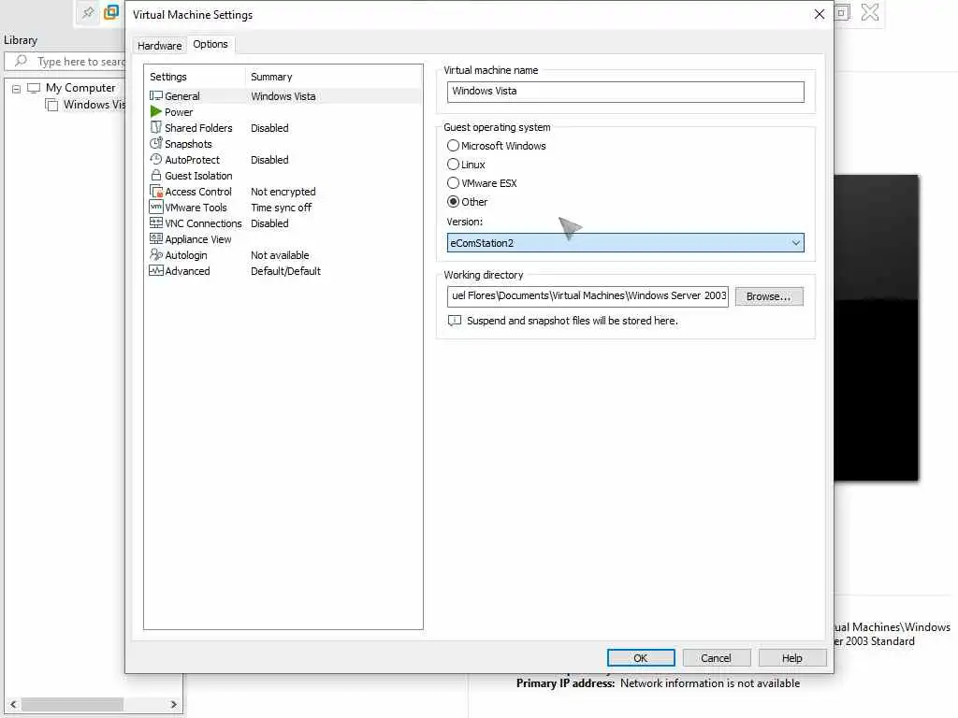The height and width of the screenshot is (718, 958).
Task: Click 'Default/Default' summary text
Action: pos(285,270)
